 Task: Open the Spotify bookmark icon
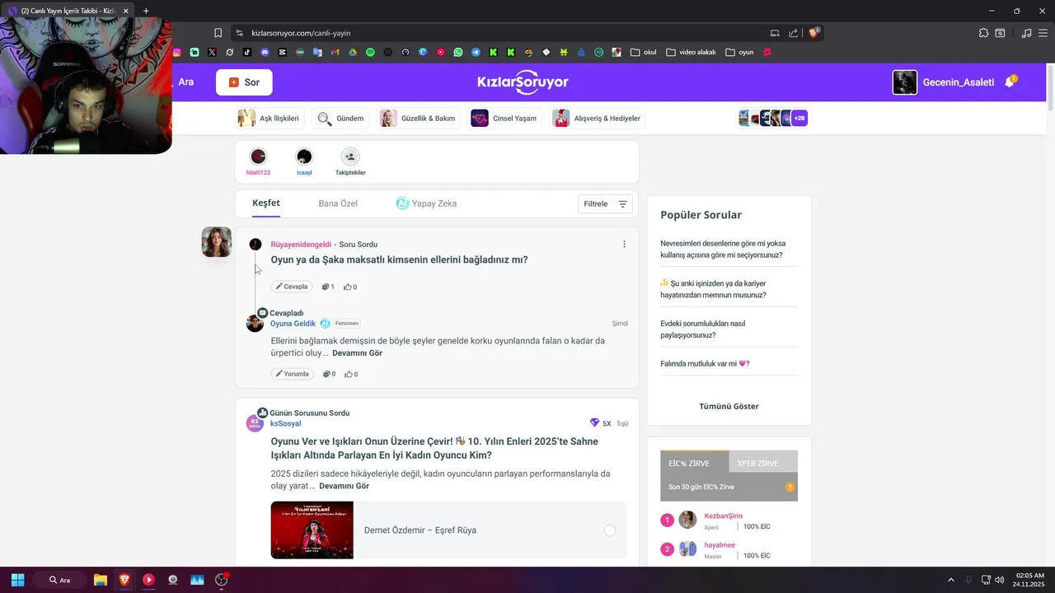click(x=370, y=52)
